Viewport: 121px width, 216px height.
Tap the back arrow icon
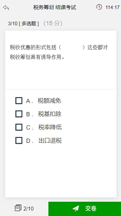click(x=6, y=7)
